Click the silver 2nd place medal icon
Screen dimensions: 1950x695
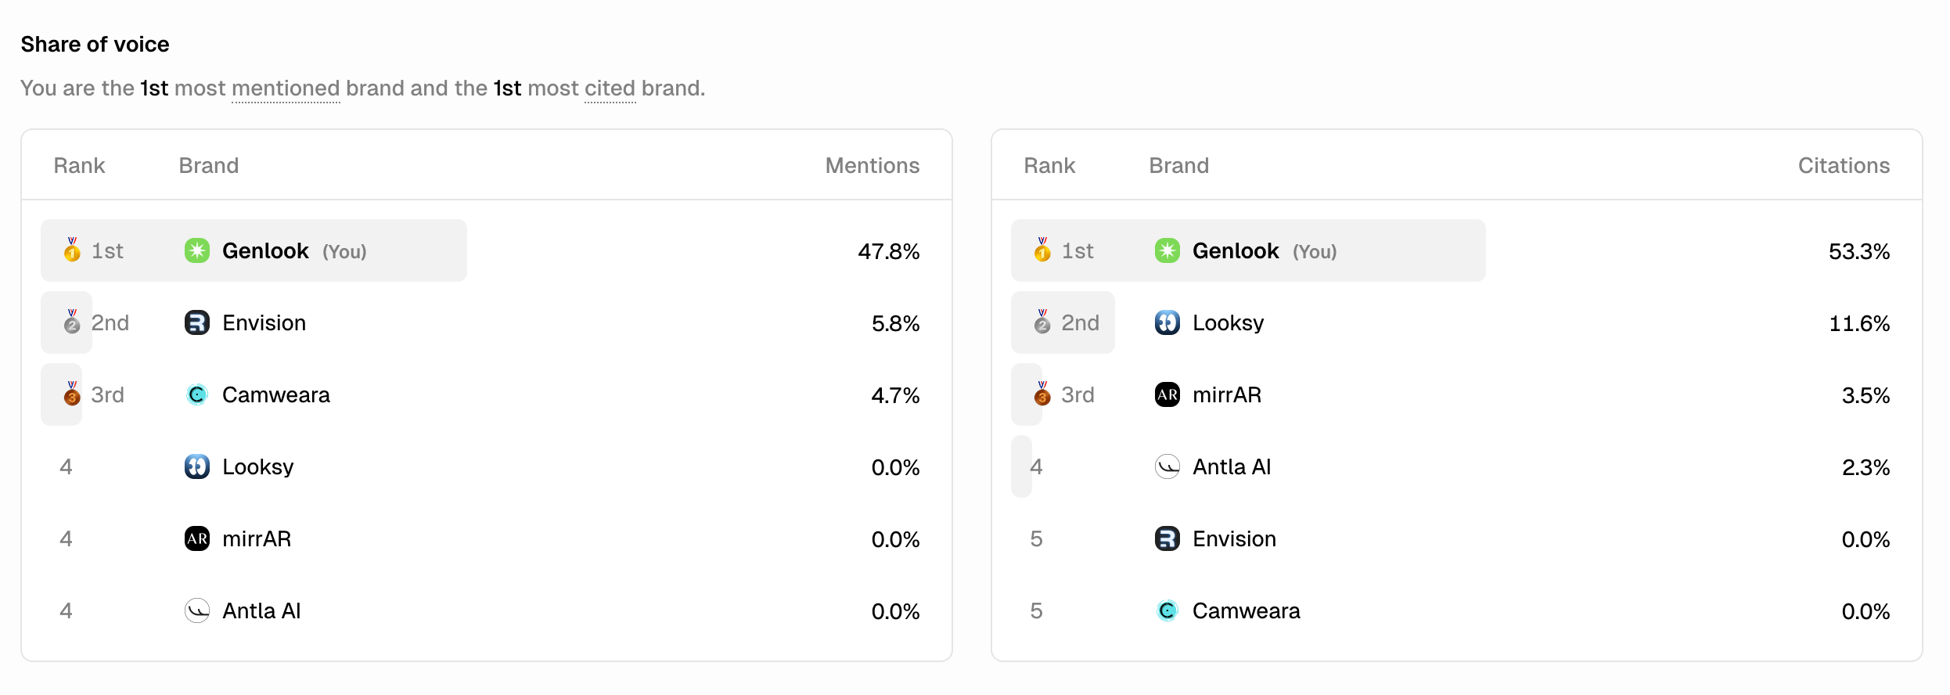71,322
